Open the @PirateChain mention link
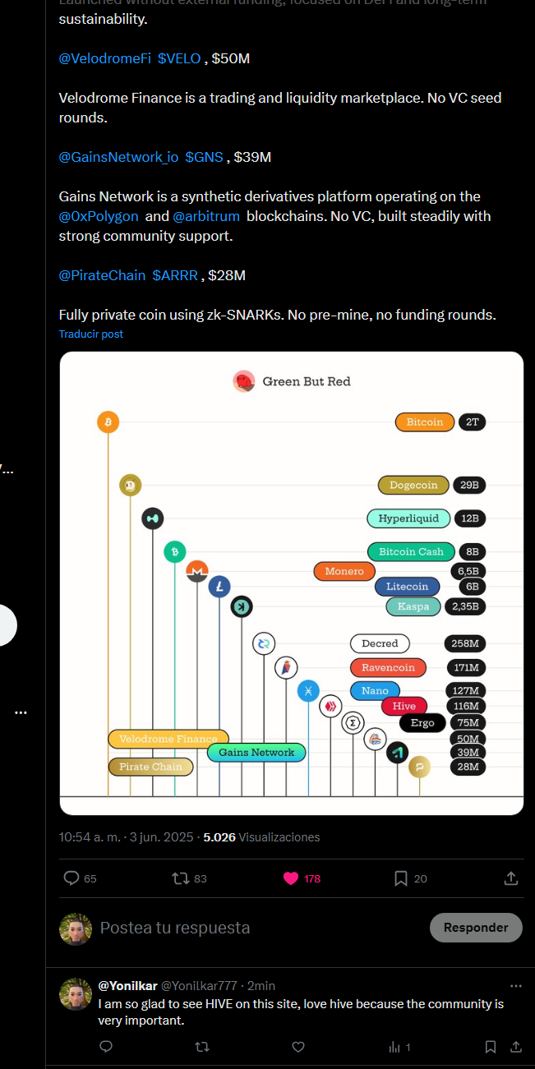 102,275
